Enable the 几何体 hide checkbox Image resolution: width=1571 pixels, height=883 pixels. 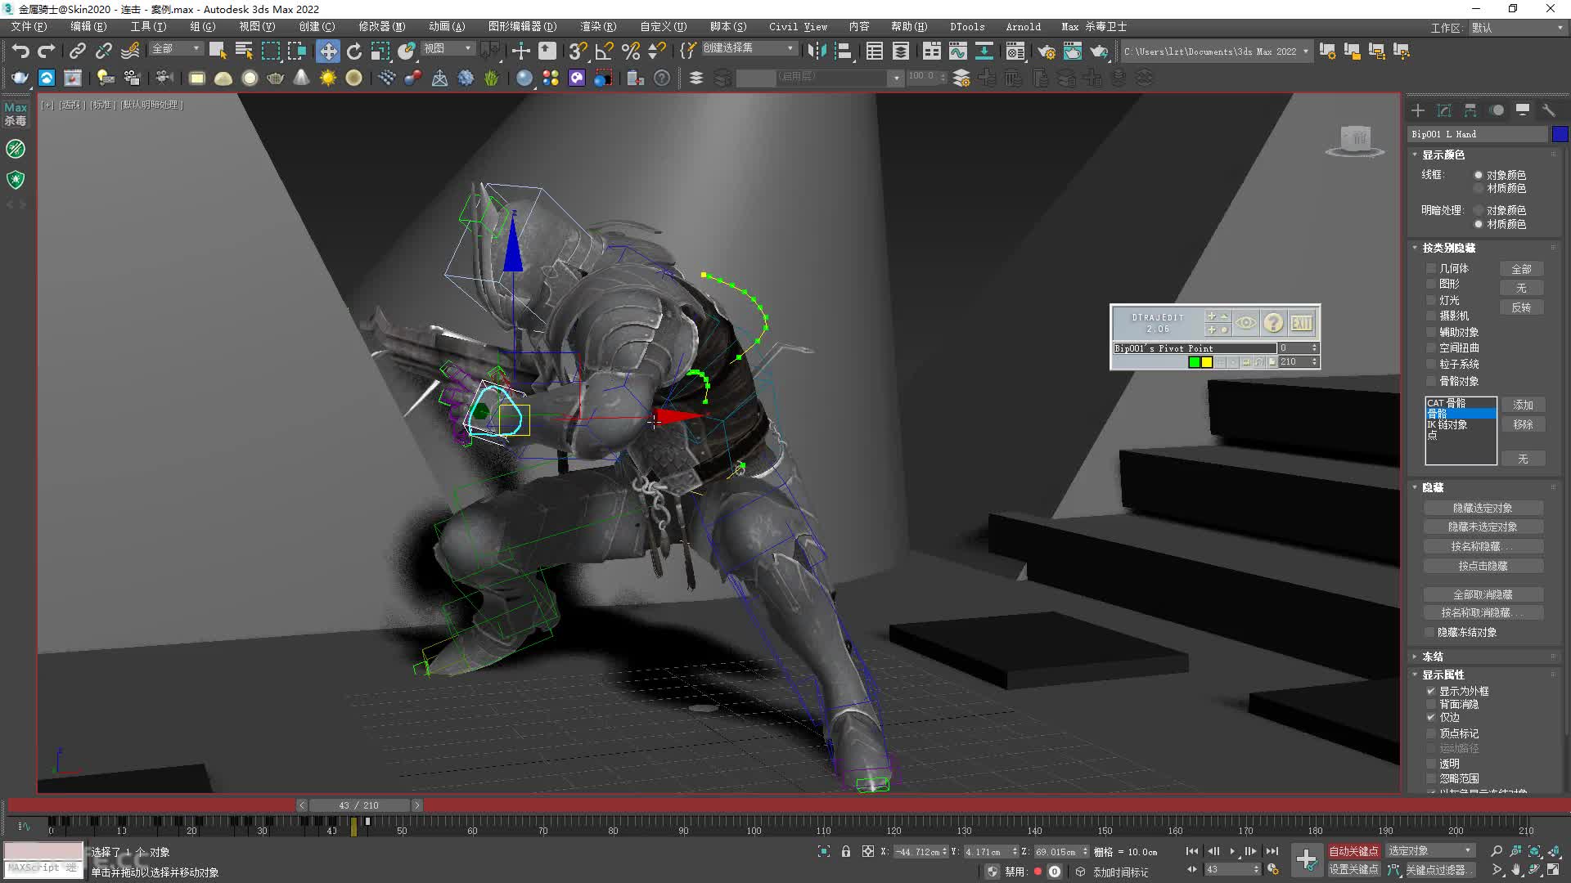pos(1431,268)
